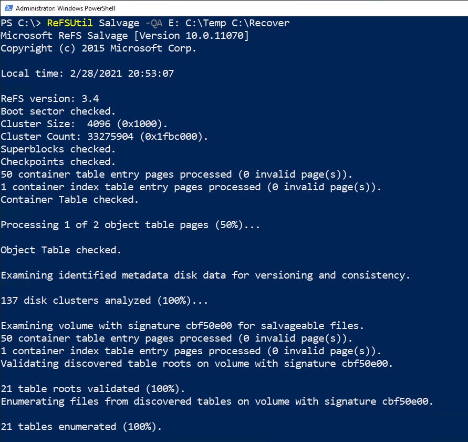
Task: Click the "PS C:\>" prompt text
Action: click(x=20, y=23)
